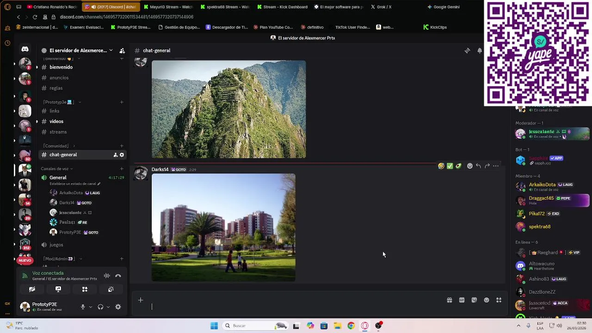
Task: Create channel in Comunidad category
Action: point(122,146)
